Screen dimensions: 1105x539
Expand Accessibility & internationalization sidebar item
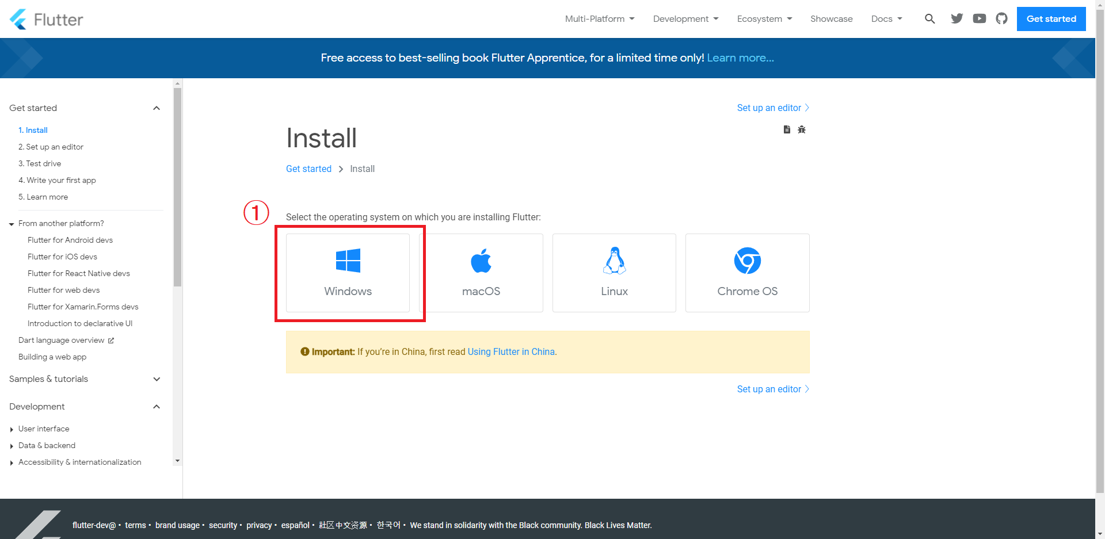coord(12,463)
